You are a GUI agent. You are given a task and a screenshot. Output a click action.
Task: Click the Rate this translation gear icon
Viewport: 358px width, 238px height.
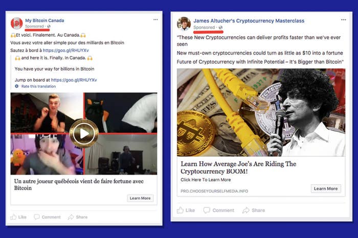coord(17,86)
